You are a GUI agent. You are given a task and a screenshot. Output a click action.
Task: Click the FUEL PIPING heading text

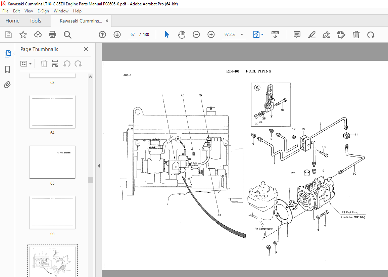click(258, 71)
